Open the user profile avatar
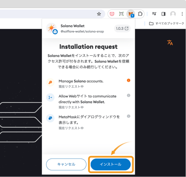186x177 pixels. click(x=173, y=14)
